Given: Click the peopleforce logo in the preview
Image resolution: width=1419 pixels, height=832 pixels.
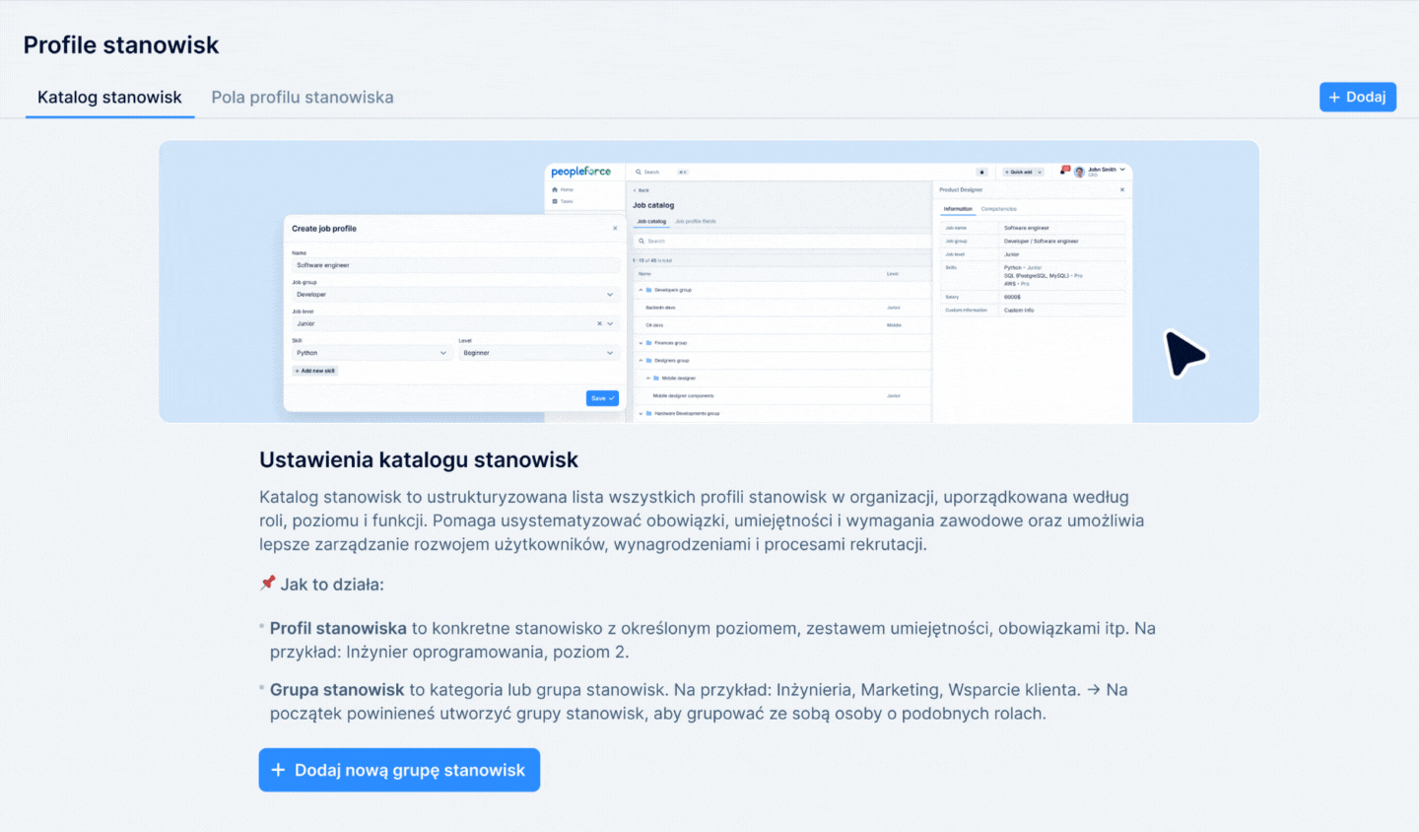Looking at the screenshot, I should pos(580,172).
